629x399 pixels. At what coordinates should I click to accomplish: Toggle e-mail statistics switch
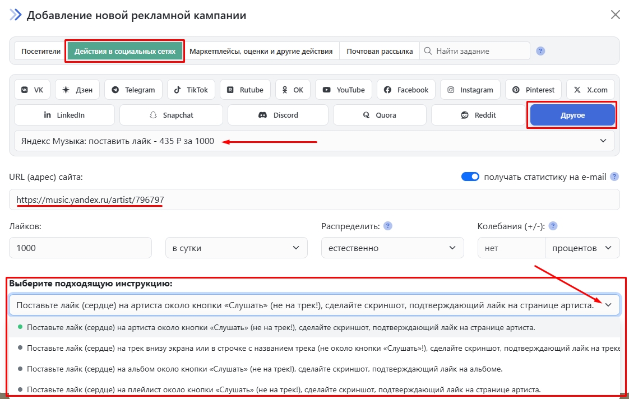(470, 177)
